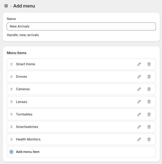
Task: Remove the Cameras menu item
Action: (149, 89)
